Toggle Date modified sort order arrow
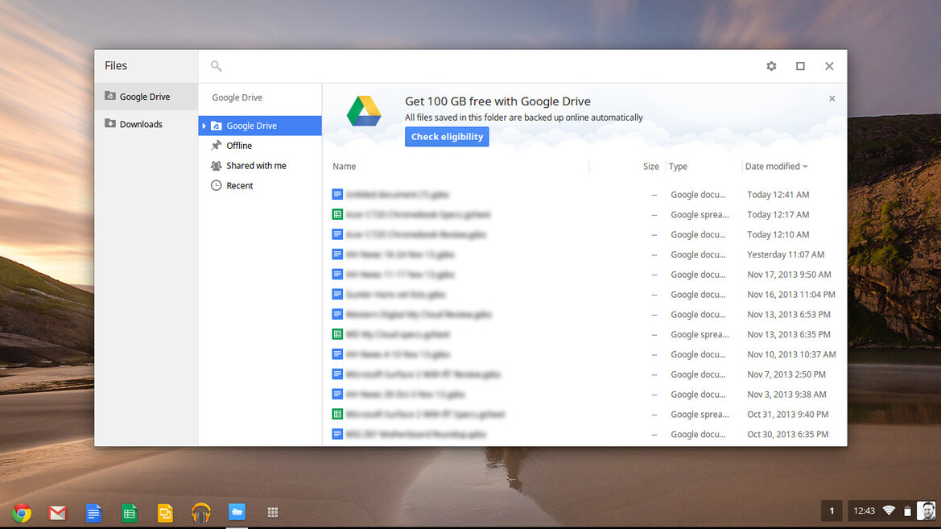 [x=806, y=167]
